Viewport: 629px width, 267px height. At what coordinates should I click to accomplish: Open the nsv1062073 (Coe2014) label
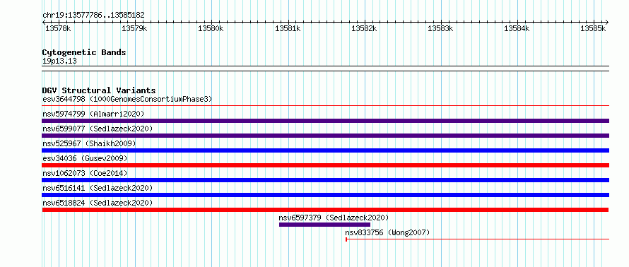tap(85, 173)
